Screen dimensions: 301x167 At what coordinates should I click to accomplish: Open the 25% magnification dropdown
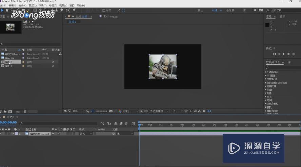coord(79,111)
